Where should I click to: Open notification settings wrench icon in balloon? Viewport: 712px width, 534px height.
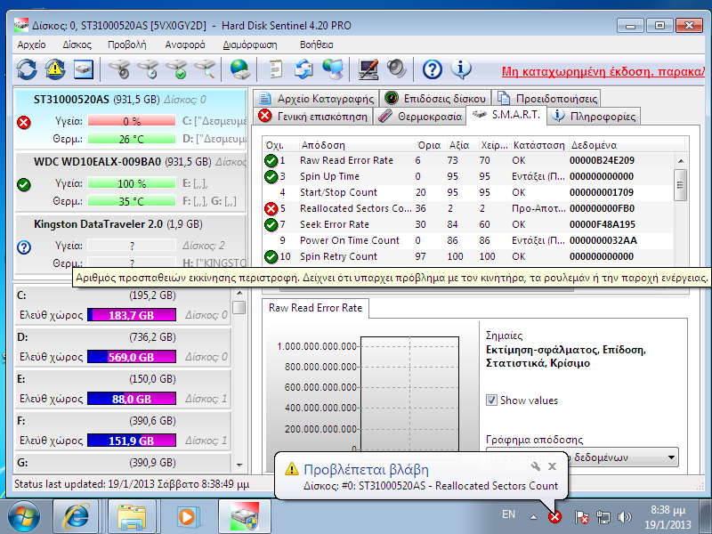pos(536,465)
